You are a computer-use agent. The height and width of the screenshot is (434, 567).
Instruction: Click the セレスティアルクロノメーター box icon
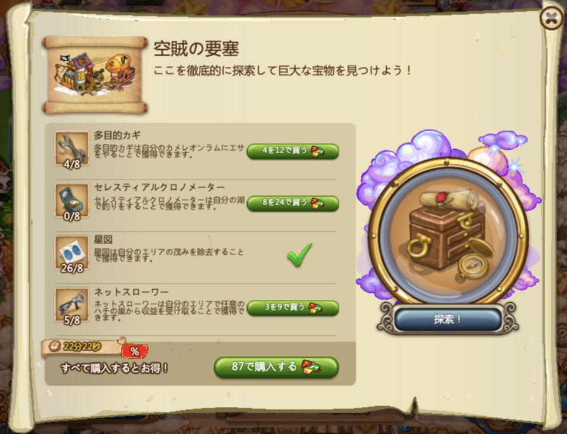[71, 200]
